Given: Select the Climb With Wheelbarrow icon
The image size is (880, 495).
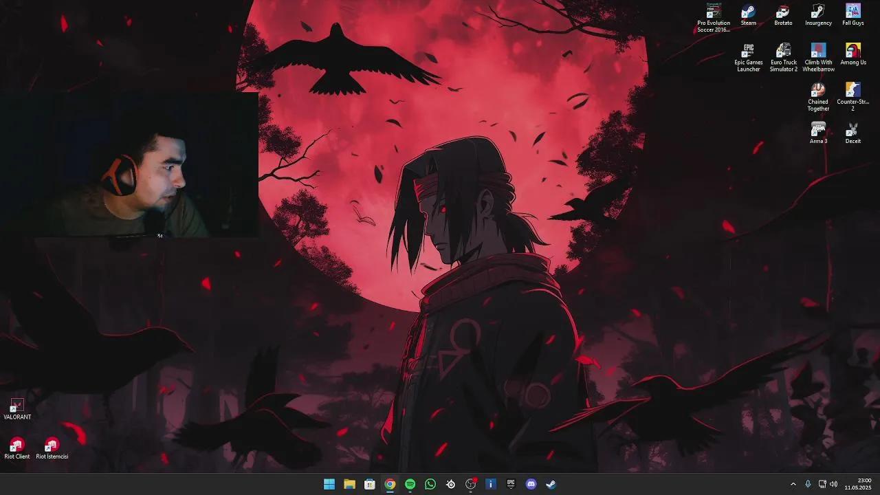Looking at the screenshot, I should click(x=818, y=58).
